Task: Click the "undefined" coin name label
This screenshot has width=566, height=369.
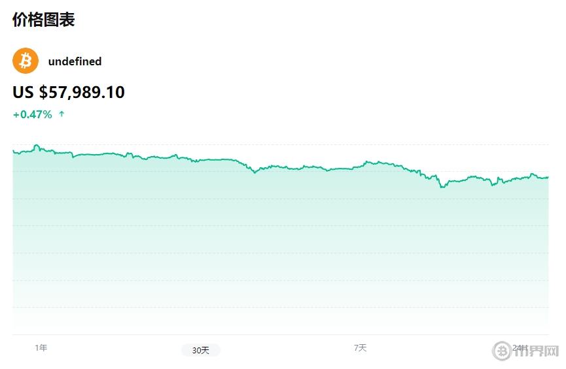Action: point(75,61)
